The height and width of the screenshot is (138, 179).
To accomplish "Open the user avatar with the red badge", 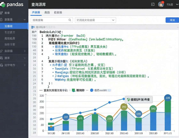I will pos(161,4).
